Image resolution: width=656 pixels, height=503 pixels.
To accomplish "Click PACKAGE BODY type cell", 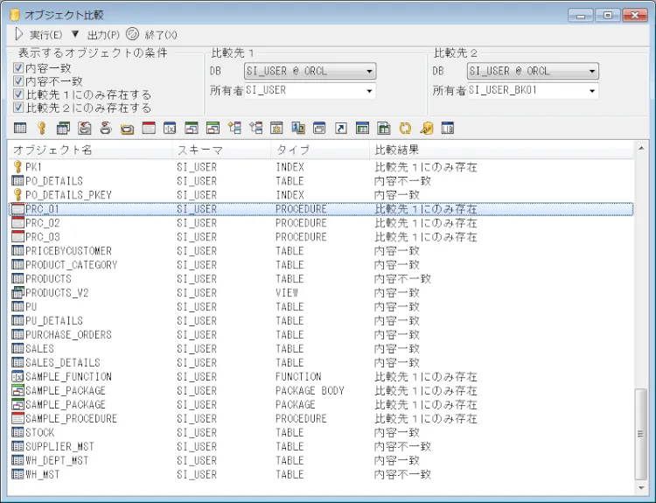I will (310, 390).
